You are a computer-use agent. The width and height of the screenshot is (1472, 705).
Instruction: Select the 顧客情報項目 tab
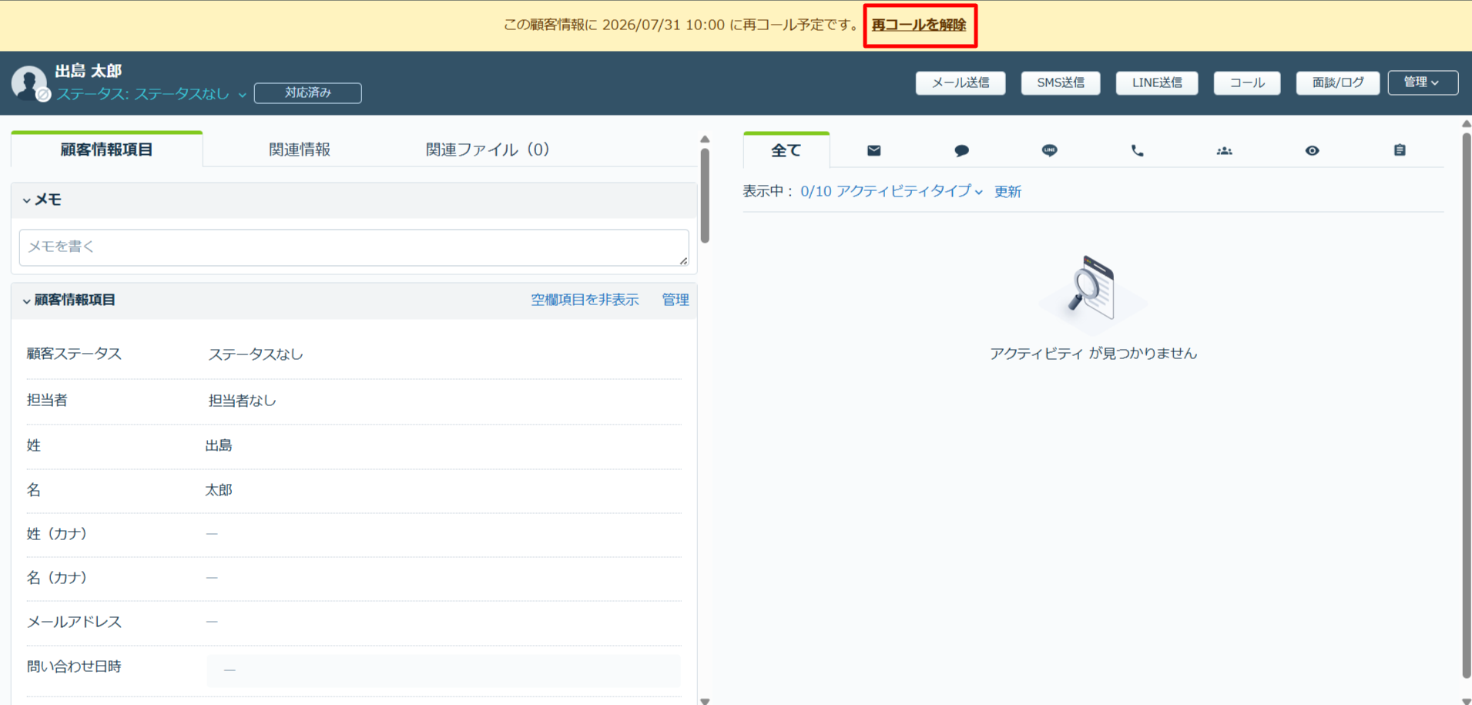pyautogui.click(x=107, y=149)
